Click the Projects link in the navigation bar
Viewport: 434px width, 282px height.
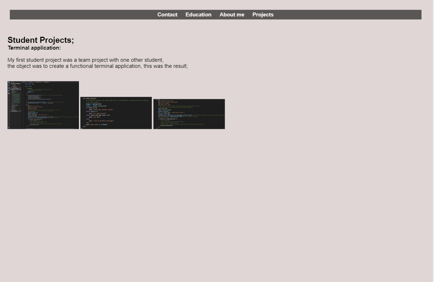263,15
